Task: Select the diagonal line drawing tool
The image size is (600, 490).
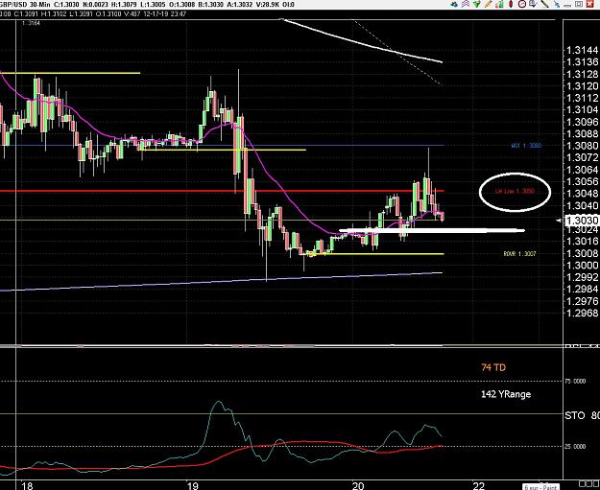Action: point(545,4)
